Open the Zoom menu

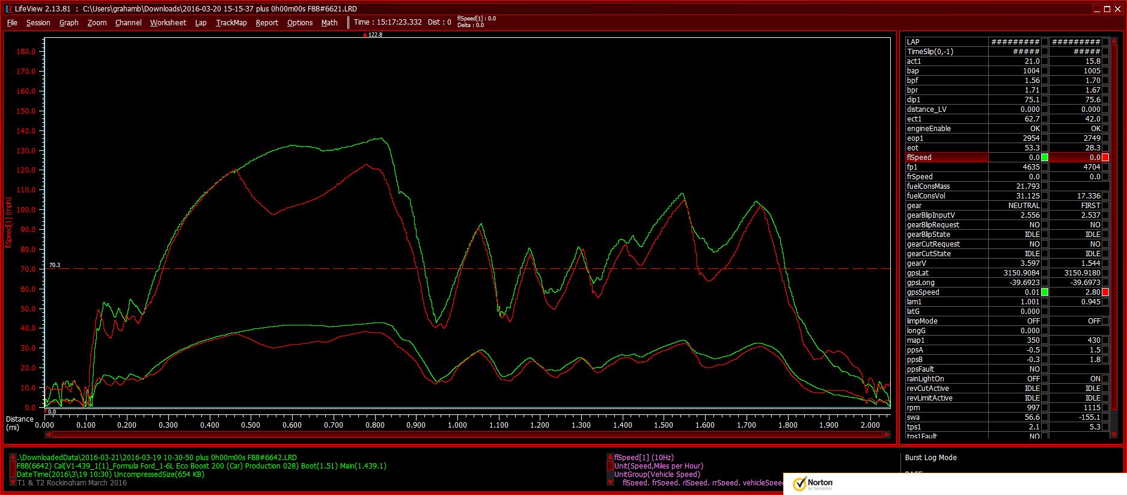[97, 23]
